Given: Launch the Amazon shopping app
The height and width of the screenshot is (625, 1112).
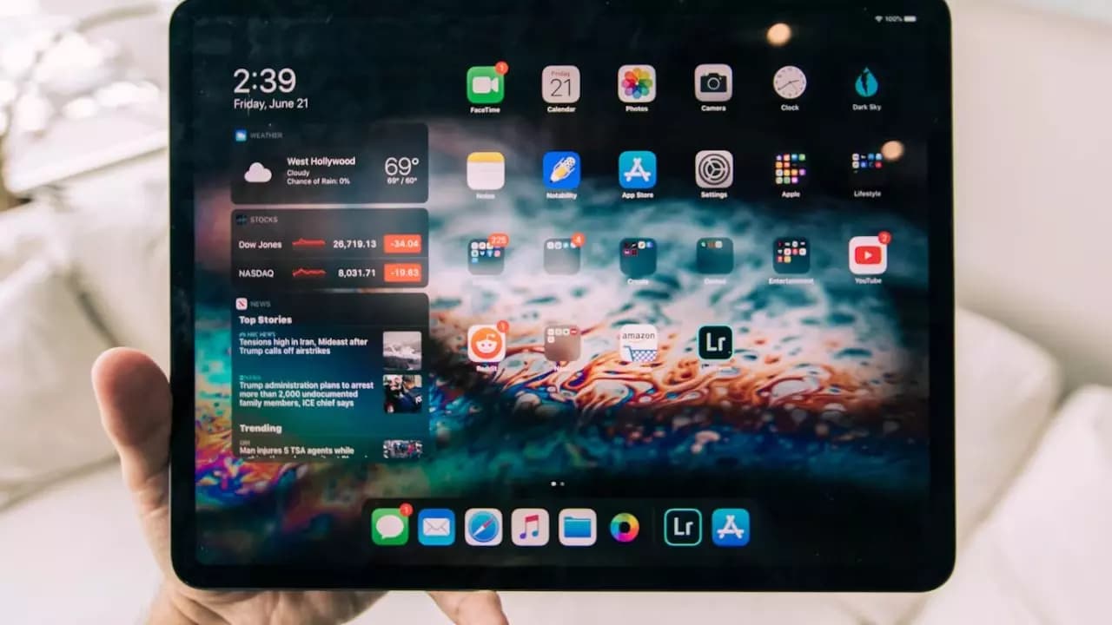Looking at the screenshot, I should point(639,344).
